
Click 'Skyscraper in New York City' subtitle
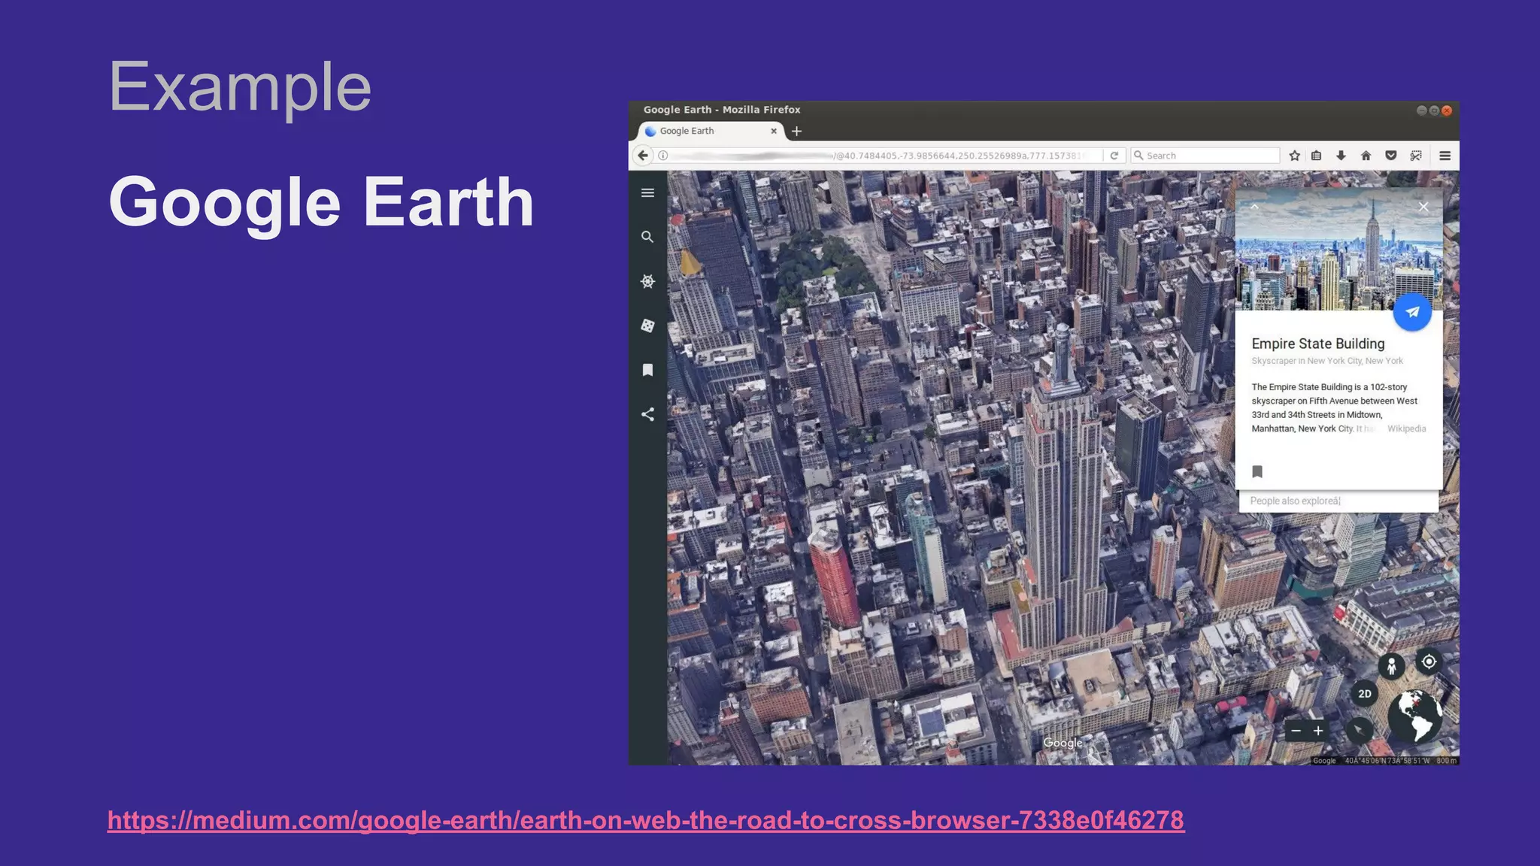click(1327, 361)
